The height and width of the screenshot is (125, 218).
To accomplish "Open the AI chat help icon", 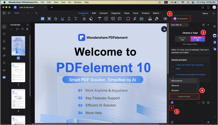I will tap(203, 25).
